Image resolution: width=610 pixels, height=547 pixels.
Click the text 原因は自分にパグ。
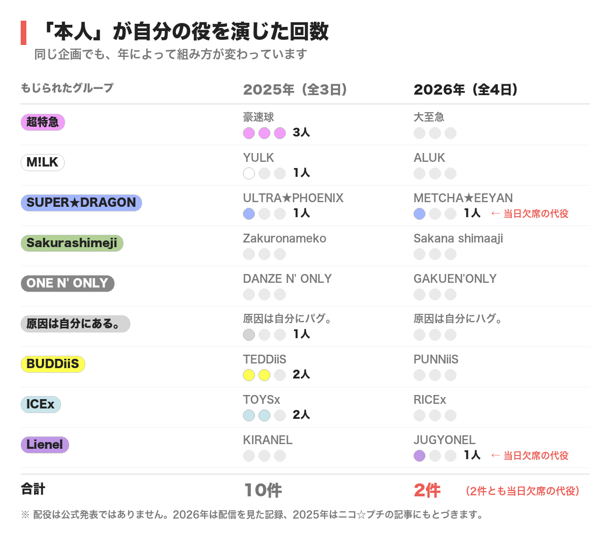coord(287,318)
